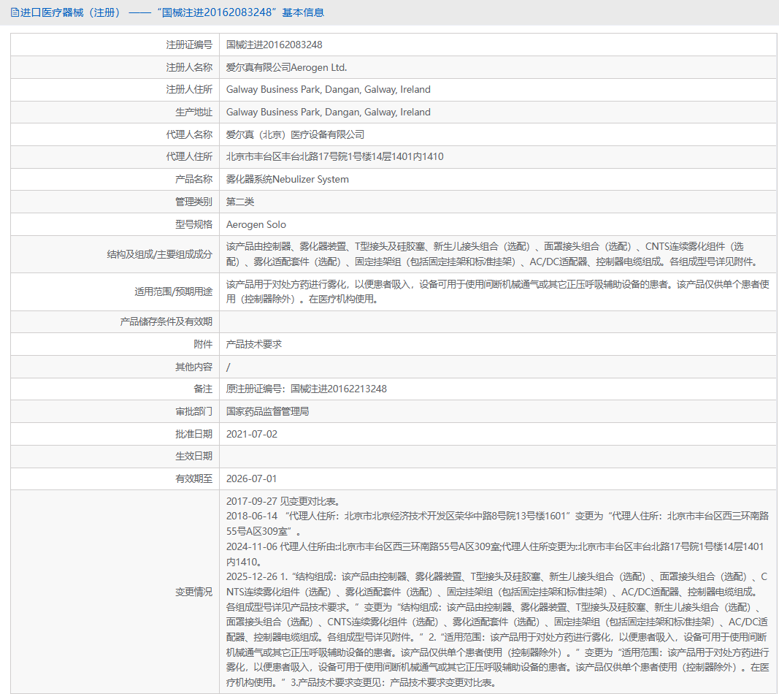Screen dimensions: 779x694
Task: Select registrant name 爱尔真有限公司Aerogen Ltd.
Action: [x=287, y=67]
